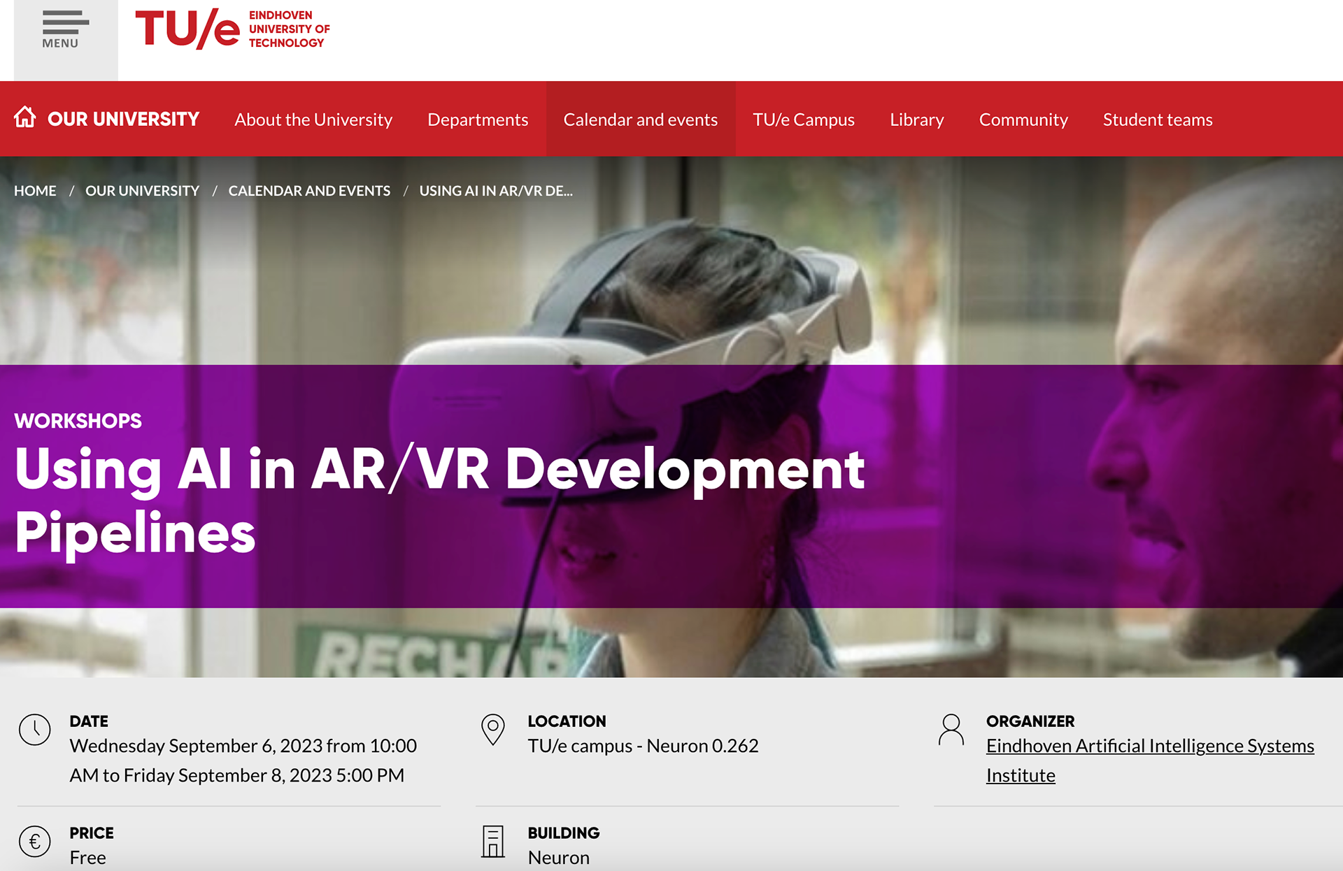The height and width of the screenshot is (871, 1343).
Task: Click the CALENDAR AND EVENTS breadcrumb
Action: click(x=309, y=191)
